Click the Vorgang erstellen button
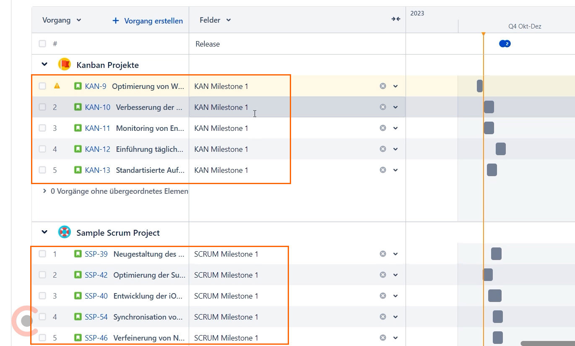The width and height of the screenshot is (575, 346). click(147, 20)
